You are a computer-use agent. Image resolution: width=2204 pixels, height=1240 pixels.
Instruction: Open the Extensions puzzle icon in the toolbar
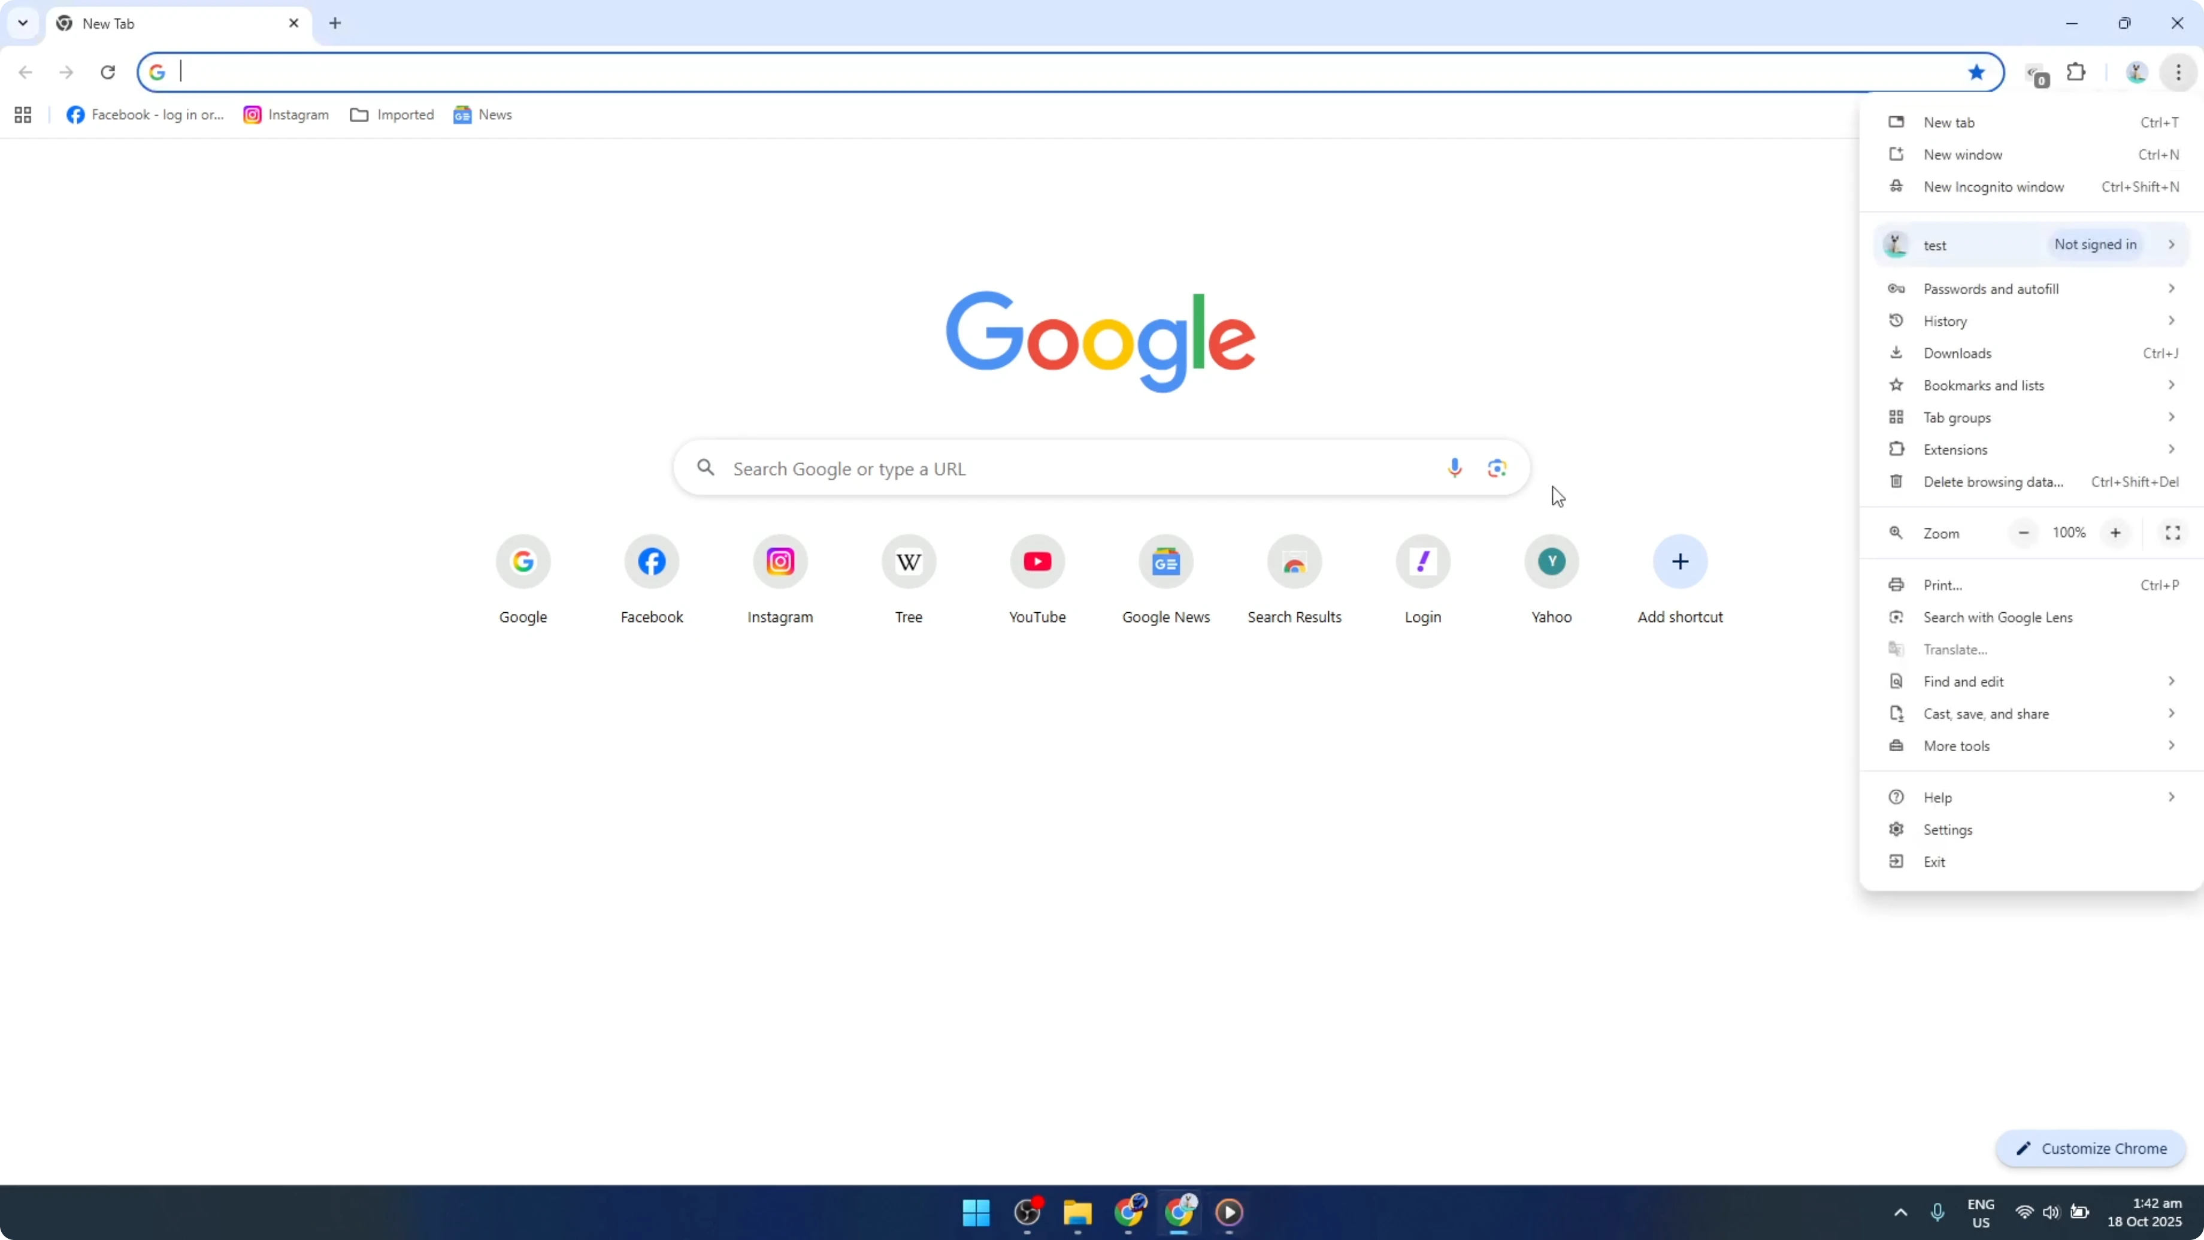pyautogui.click(x=2076, y=72)
